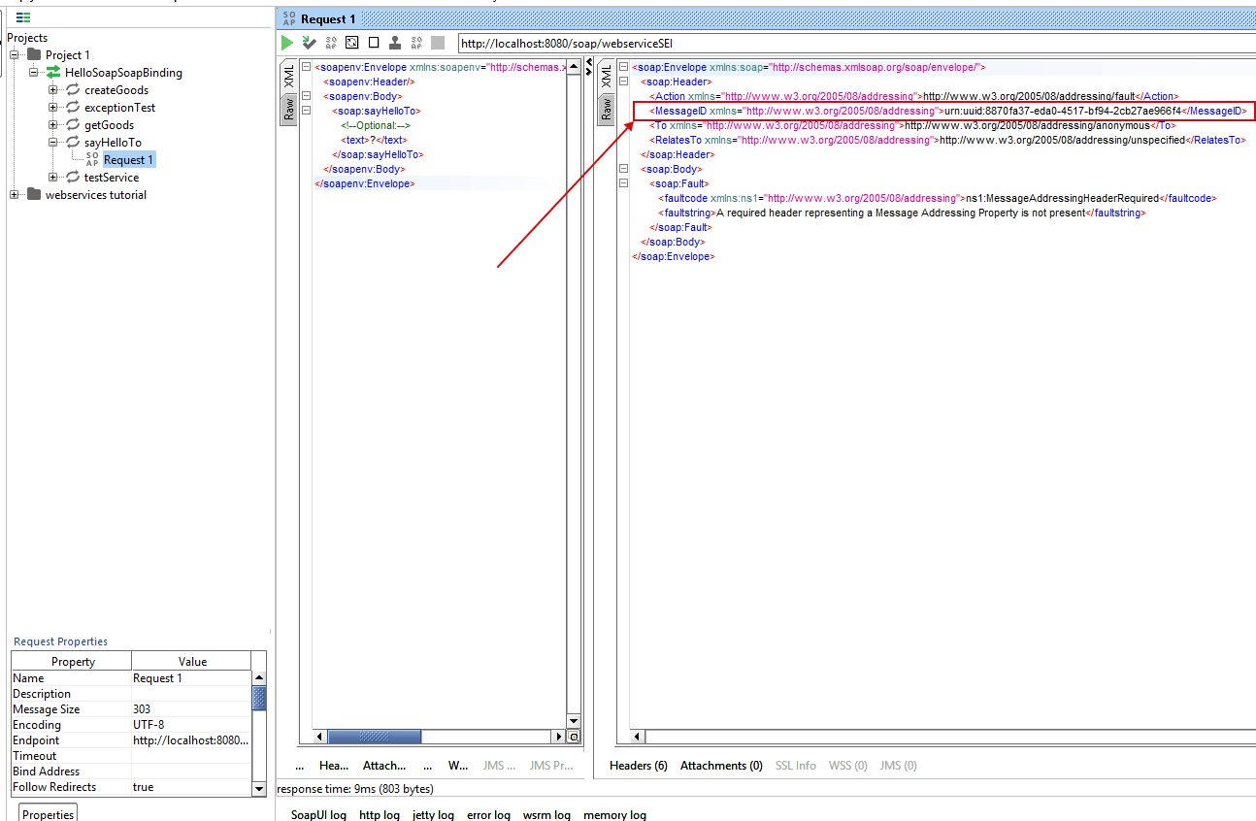Click the circular-arrows recreate request toolbar icon
1256x821 pixels.
[x=352, y=43]
